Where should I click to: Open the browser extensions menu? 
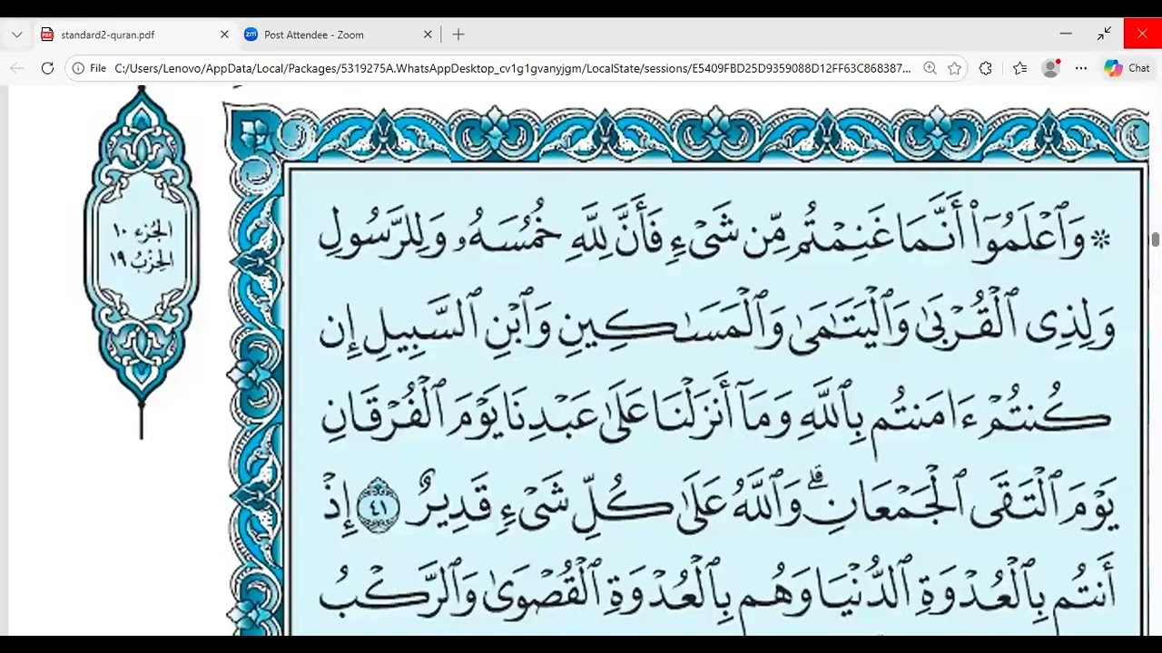[x=986, y=68]
